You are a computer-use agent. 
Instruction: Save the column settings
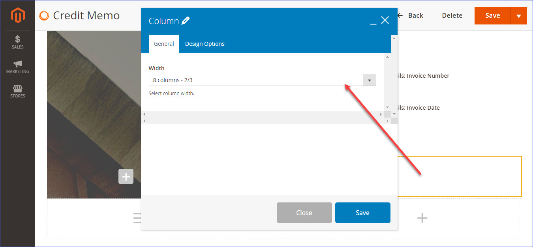click(362, 212)
